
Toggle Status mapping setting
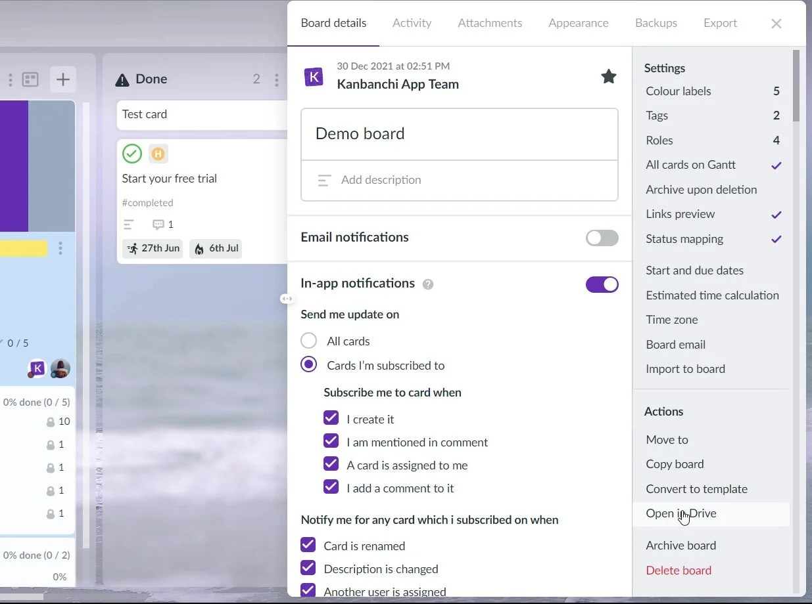coord(712,239)
